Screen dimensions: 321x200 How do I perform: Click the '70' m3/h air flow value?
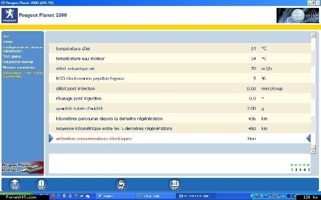tap(253, 68)
